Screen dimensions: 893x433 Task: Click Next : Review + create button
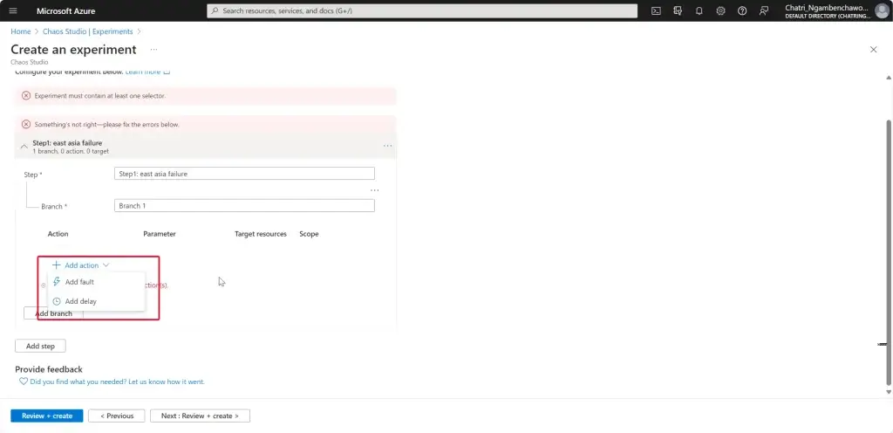(200, 416)
